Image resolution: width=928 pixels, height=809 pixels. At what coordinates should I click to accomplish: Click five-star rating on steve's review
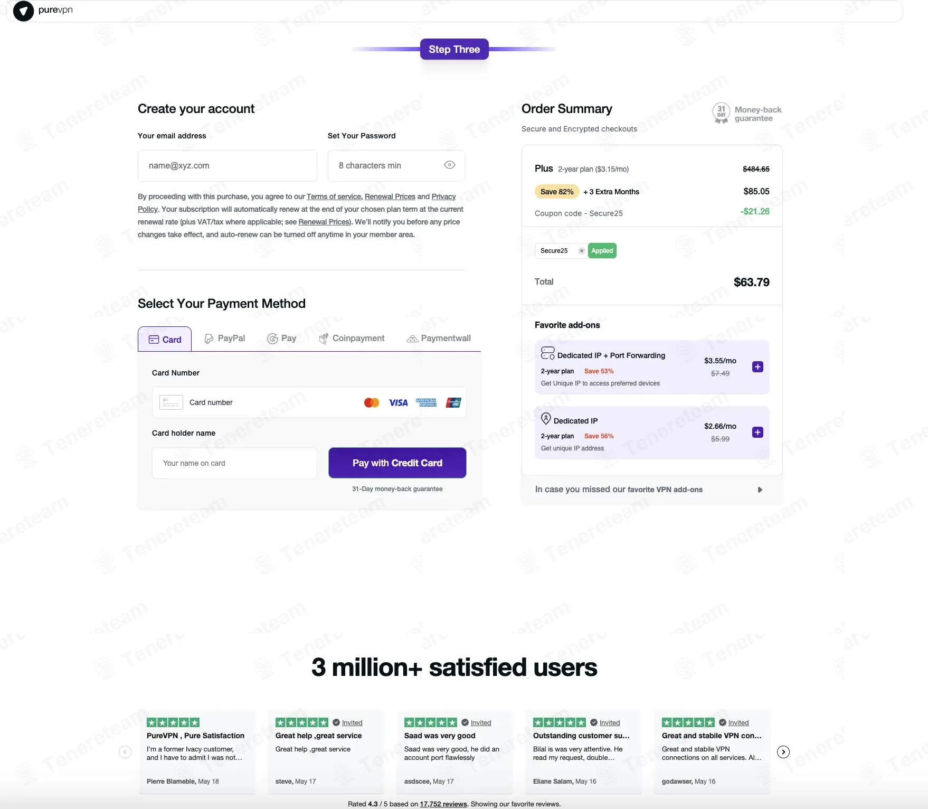(x=302, y=723)
